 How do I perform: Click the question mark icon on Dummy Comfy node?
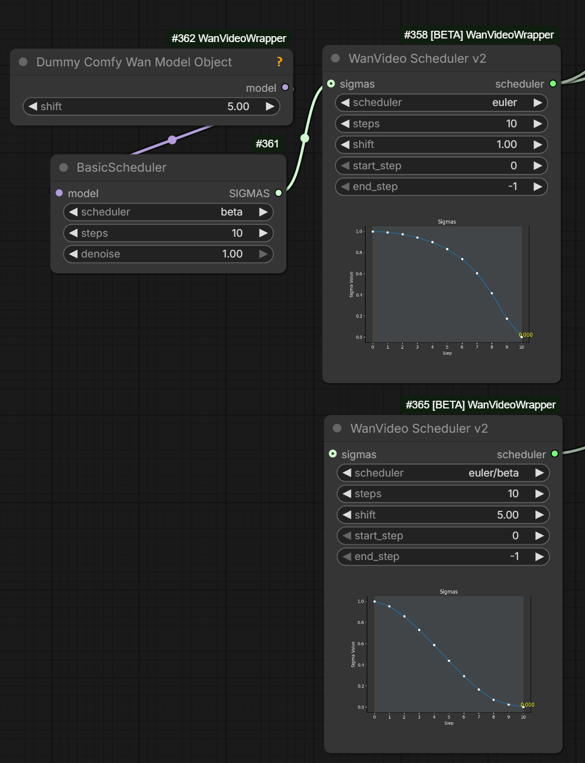[x=279, y=62]
